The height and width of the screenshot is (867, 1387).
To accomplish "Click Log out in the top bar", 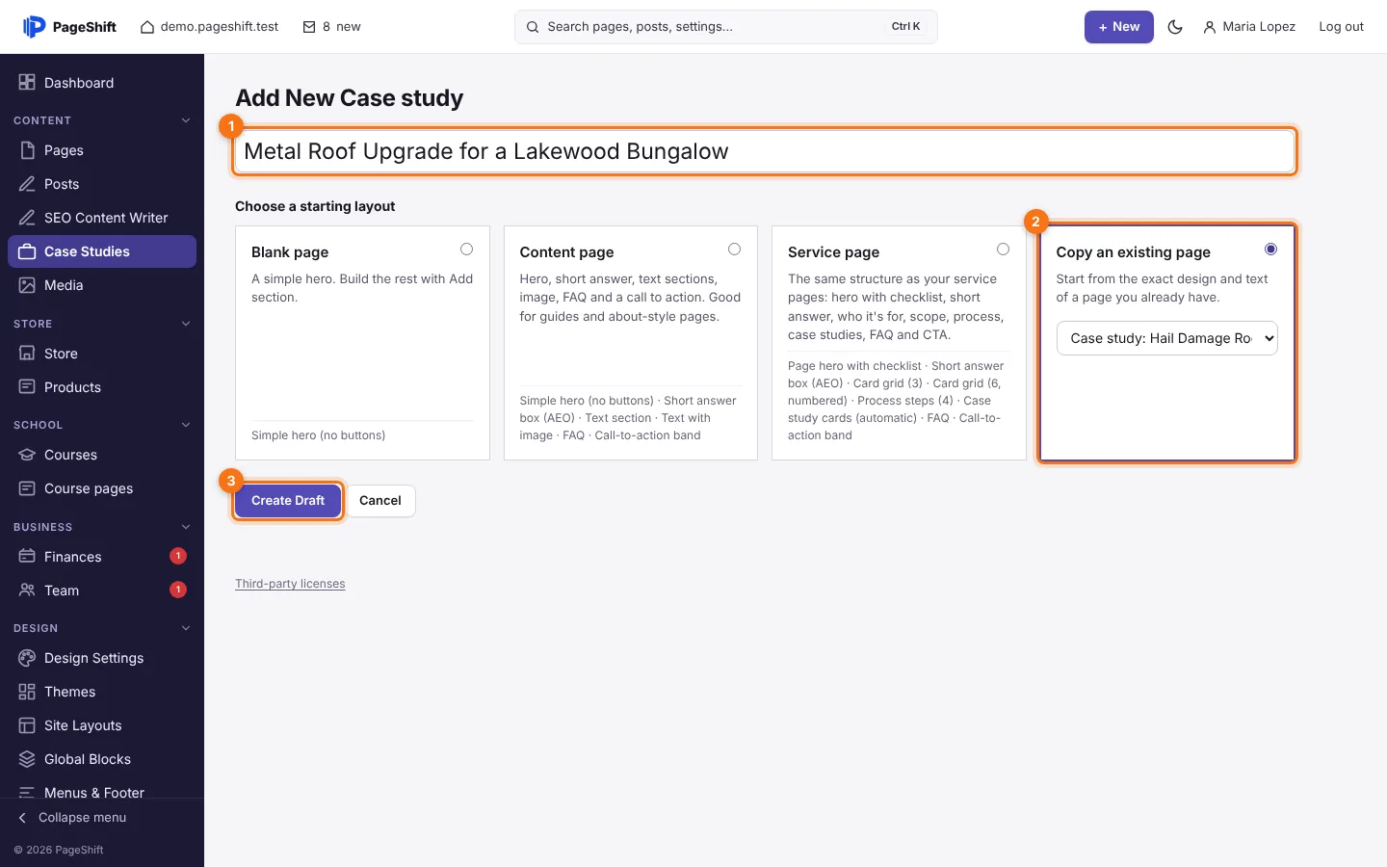I will tap(1341, 27).
